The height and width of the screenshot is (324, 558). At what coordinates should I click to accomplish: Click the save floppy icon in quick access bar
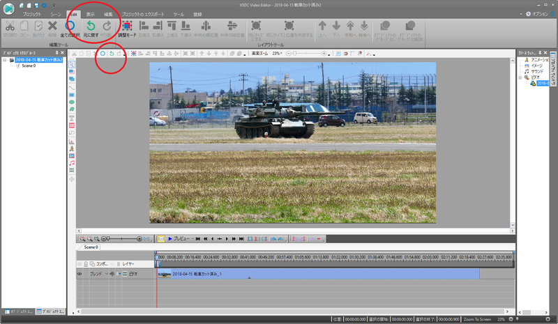36,6
